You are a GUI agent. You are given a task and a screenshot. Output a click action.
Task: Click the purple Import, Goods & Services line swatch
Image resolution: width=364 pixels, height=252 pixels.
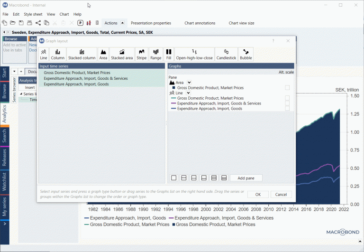click(173, 103)
